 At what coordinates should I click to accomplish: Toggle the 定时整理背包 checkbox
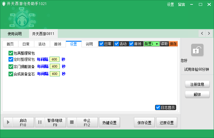(11, 59)
